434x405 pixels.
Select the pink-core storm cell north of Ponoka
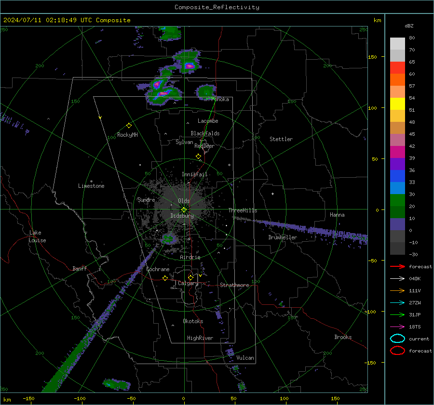point(190,66)
